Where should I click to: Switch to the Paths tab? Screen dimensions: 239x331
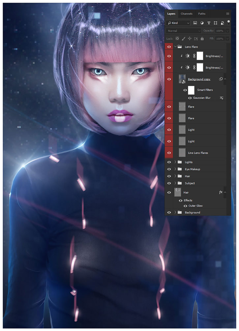tap(202, 14)
